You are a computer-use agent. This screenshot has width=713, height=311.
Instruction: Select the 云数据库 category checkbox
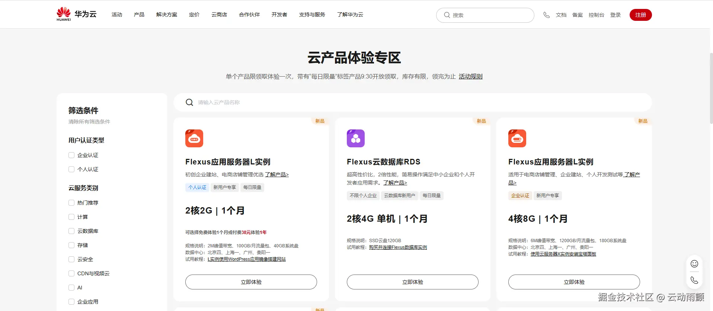[x=71, y=231]
